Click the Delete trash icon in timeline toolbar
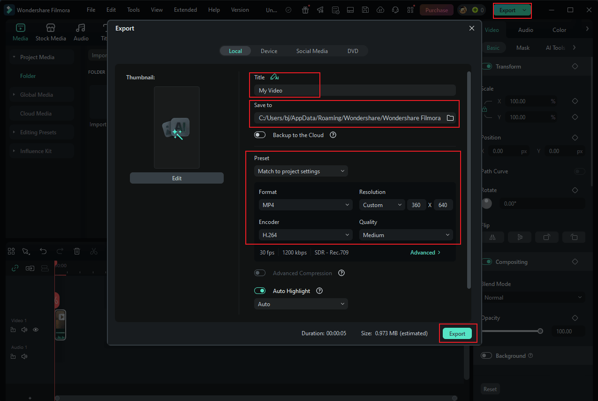Image resolution: width=598 pixels, height=401 pixels. tap(77, 251)
